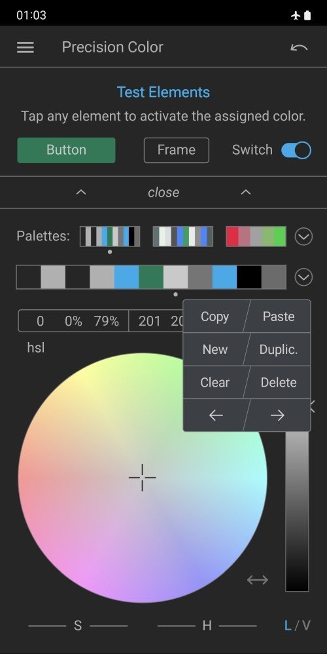The height and width of the screenshot is (654, 327).
Task: Choose Delete from the popup menu
Action: coord(279,382)
